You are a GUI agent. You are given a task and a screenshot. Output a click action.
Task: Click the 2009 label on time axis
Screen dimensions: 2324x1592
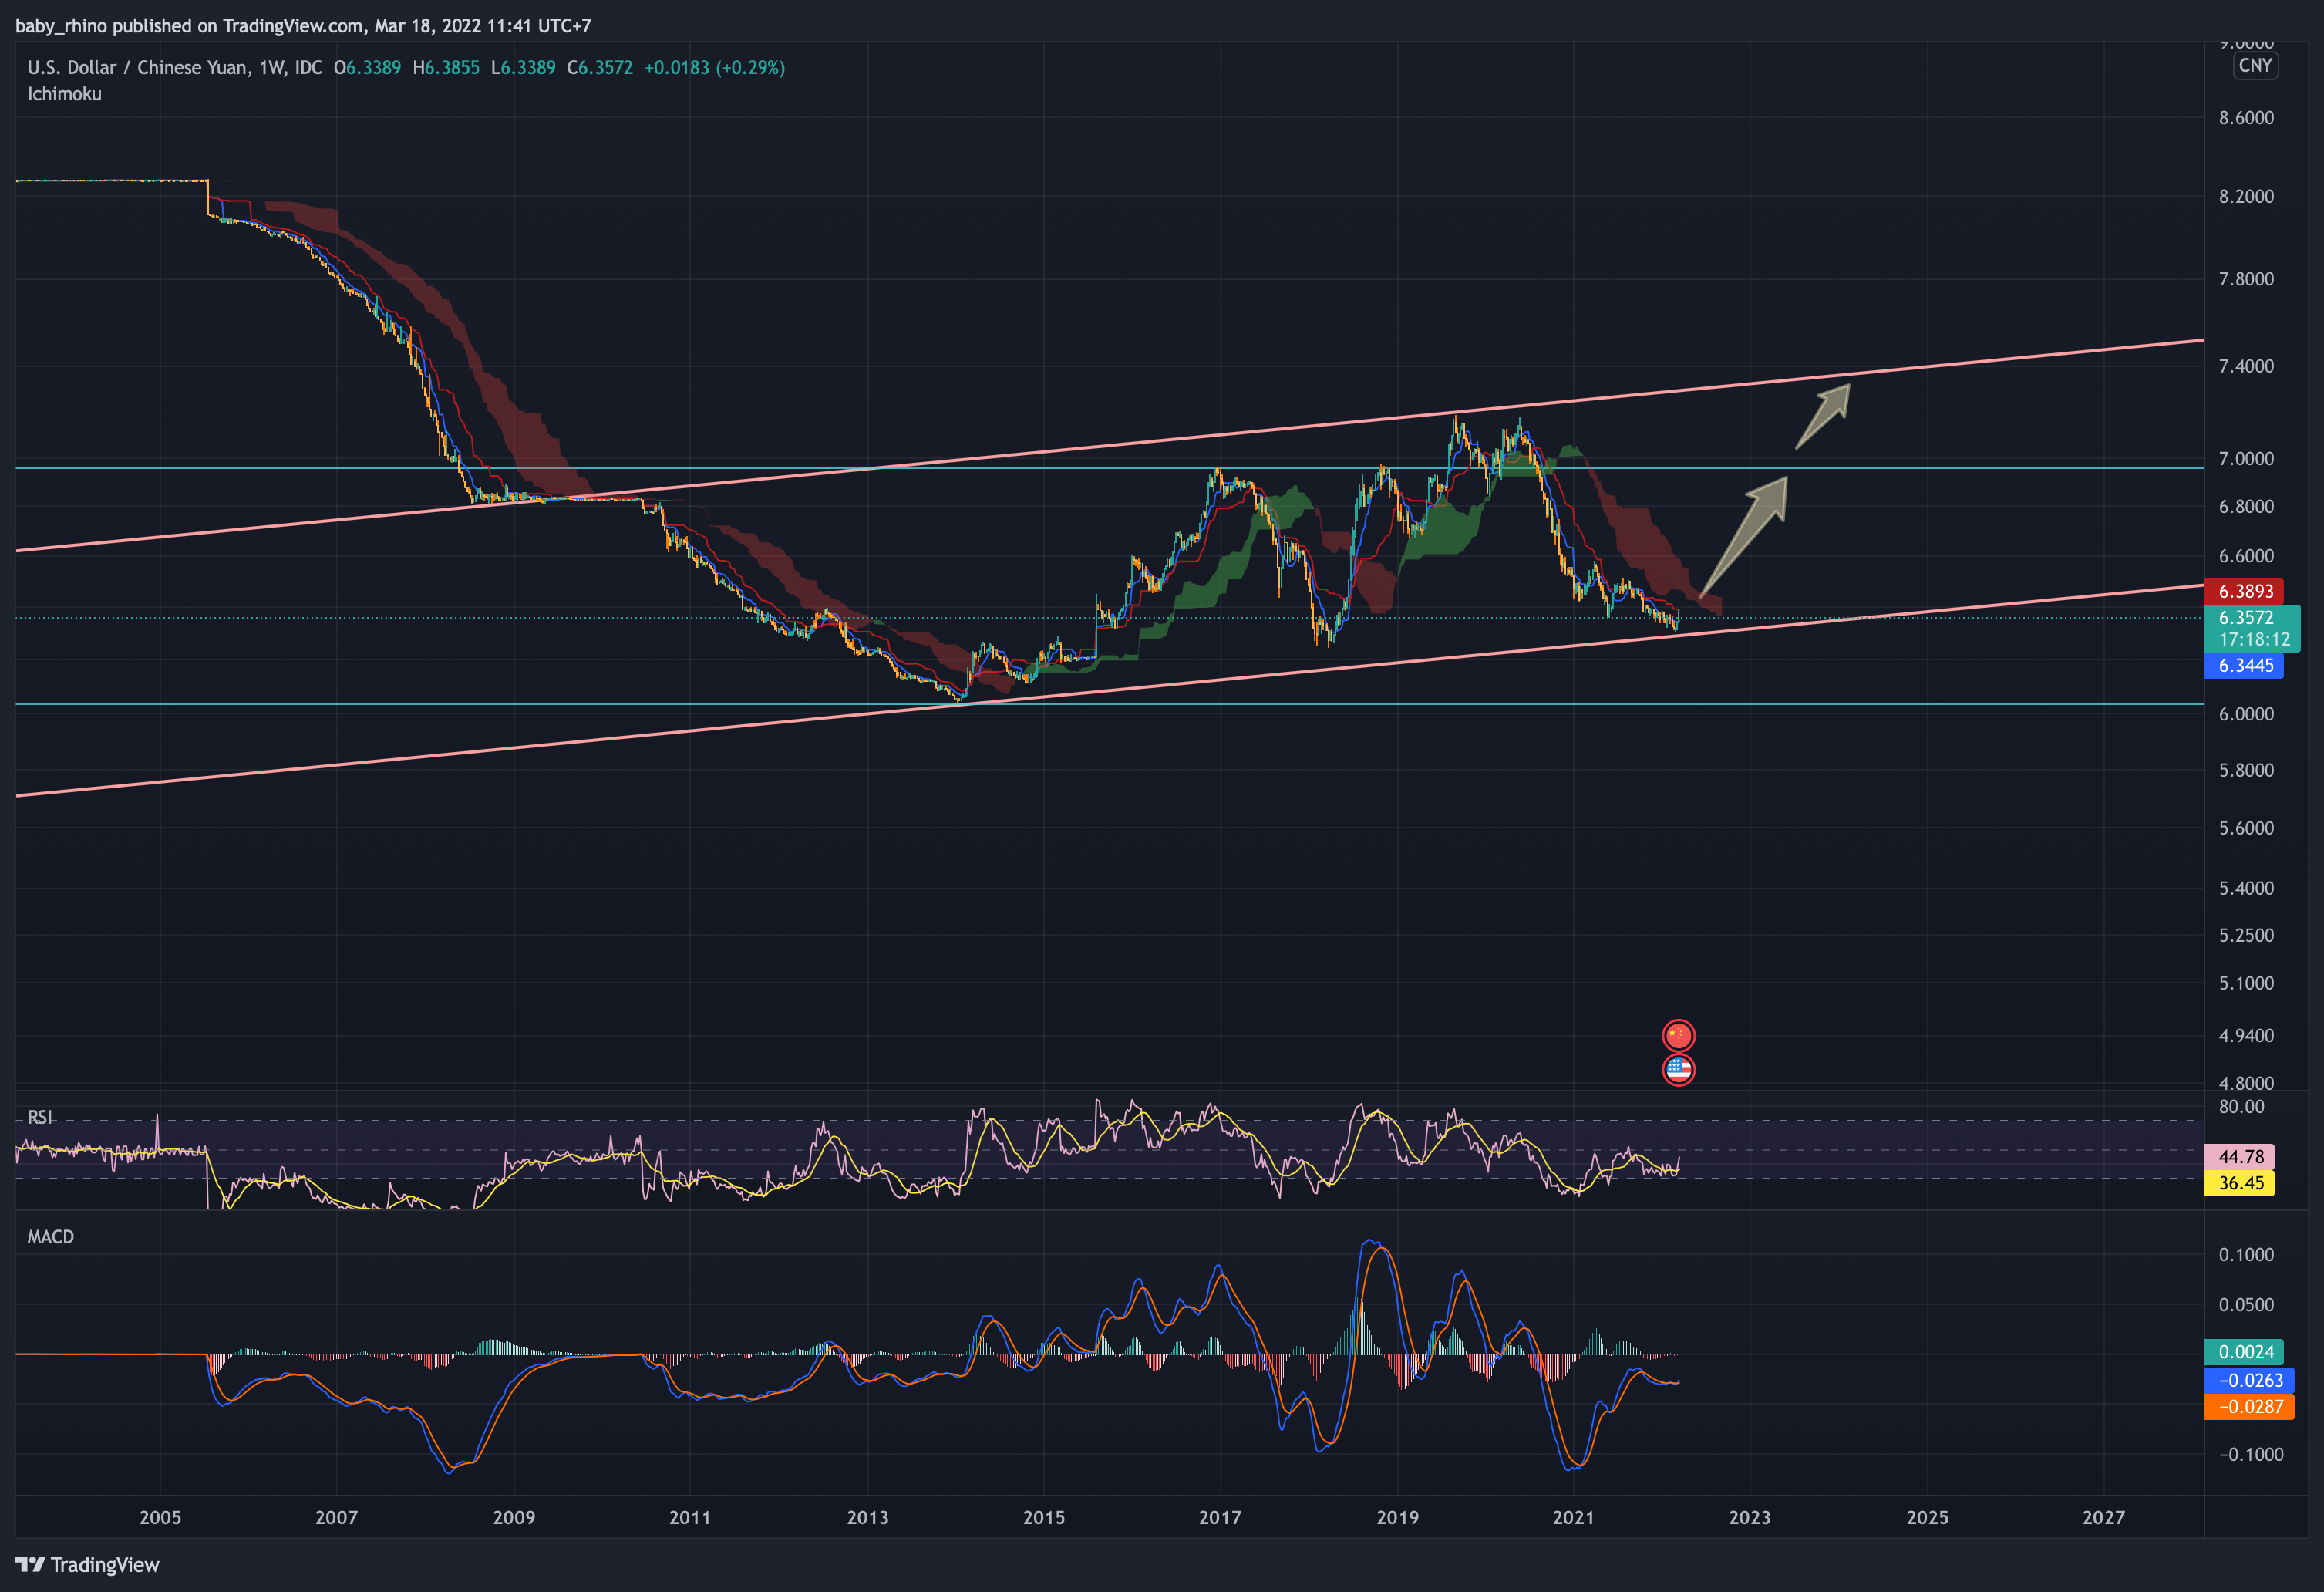click(514, 1517)
